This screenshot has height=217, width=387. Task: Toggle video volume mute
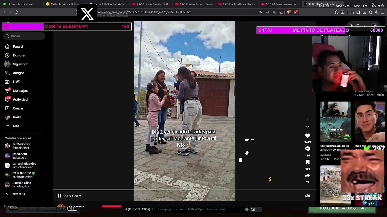307,196
